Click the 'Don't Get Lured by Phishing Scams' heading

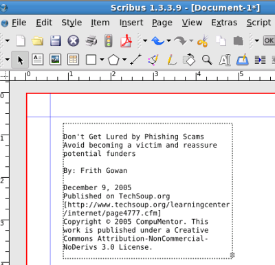pyautogui.click(x=133, y=137)
